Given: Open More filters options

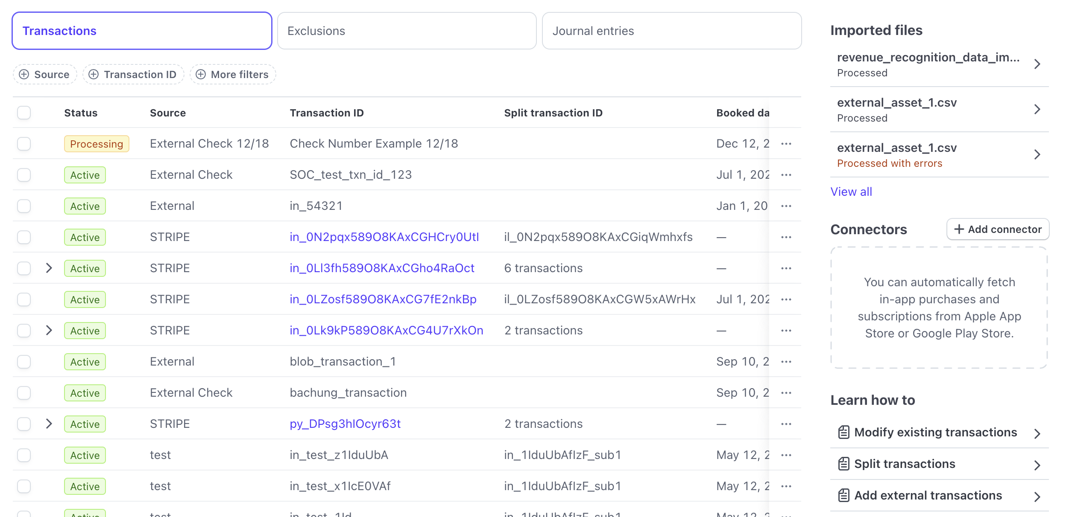Looking at the screenshot, I should tap(232, 74).
